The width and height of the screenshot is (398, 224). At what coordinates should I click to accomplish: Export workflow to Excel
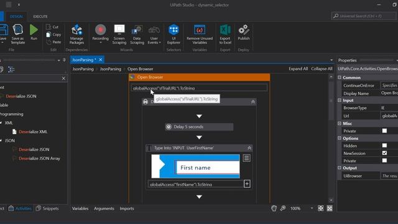(x=225, y=34)
